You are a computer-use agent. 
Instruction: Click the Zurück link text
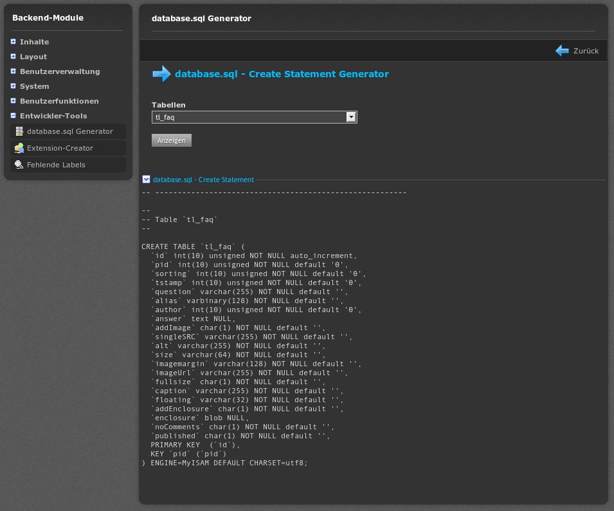point(586,51)
